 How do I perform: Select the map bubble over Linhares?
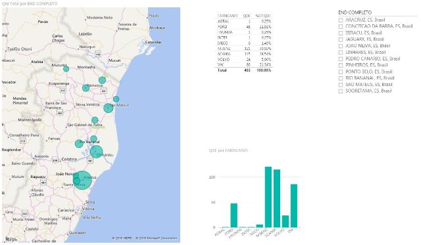click(x=97, y=152)
